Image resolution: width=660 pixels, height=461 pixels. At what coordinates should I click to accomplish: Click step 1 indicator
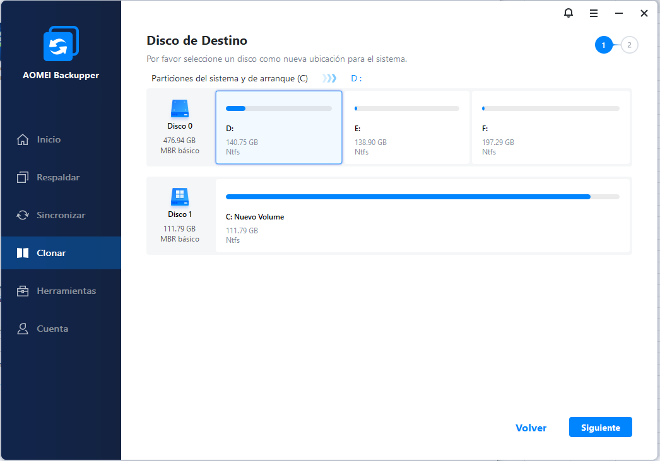click(604, 45)
